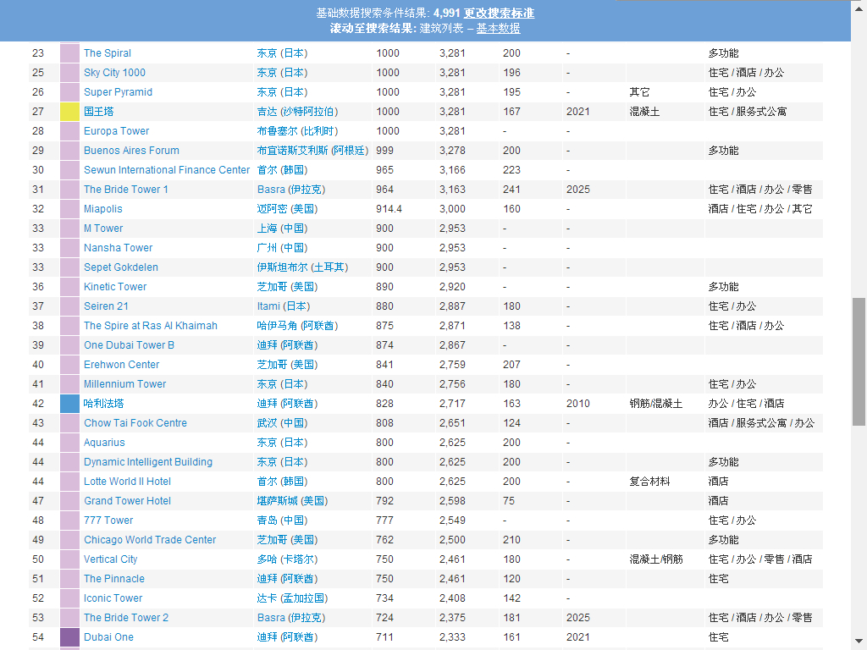867x650 pixels.
Task: Click city 布宜诺斯艾利斯 (阿根廷) link
Action: (312, 151)
